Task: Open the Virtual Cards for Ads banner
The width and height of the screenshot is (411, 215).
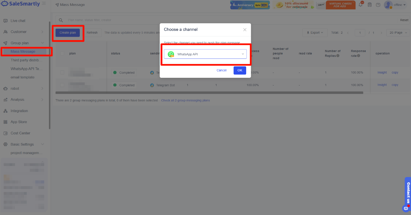Action: pyautogui.click(x=336, y=5)
